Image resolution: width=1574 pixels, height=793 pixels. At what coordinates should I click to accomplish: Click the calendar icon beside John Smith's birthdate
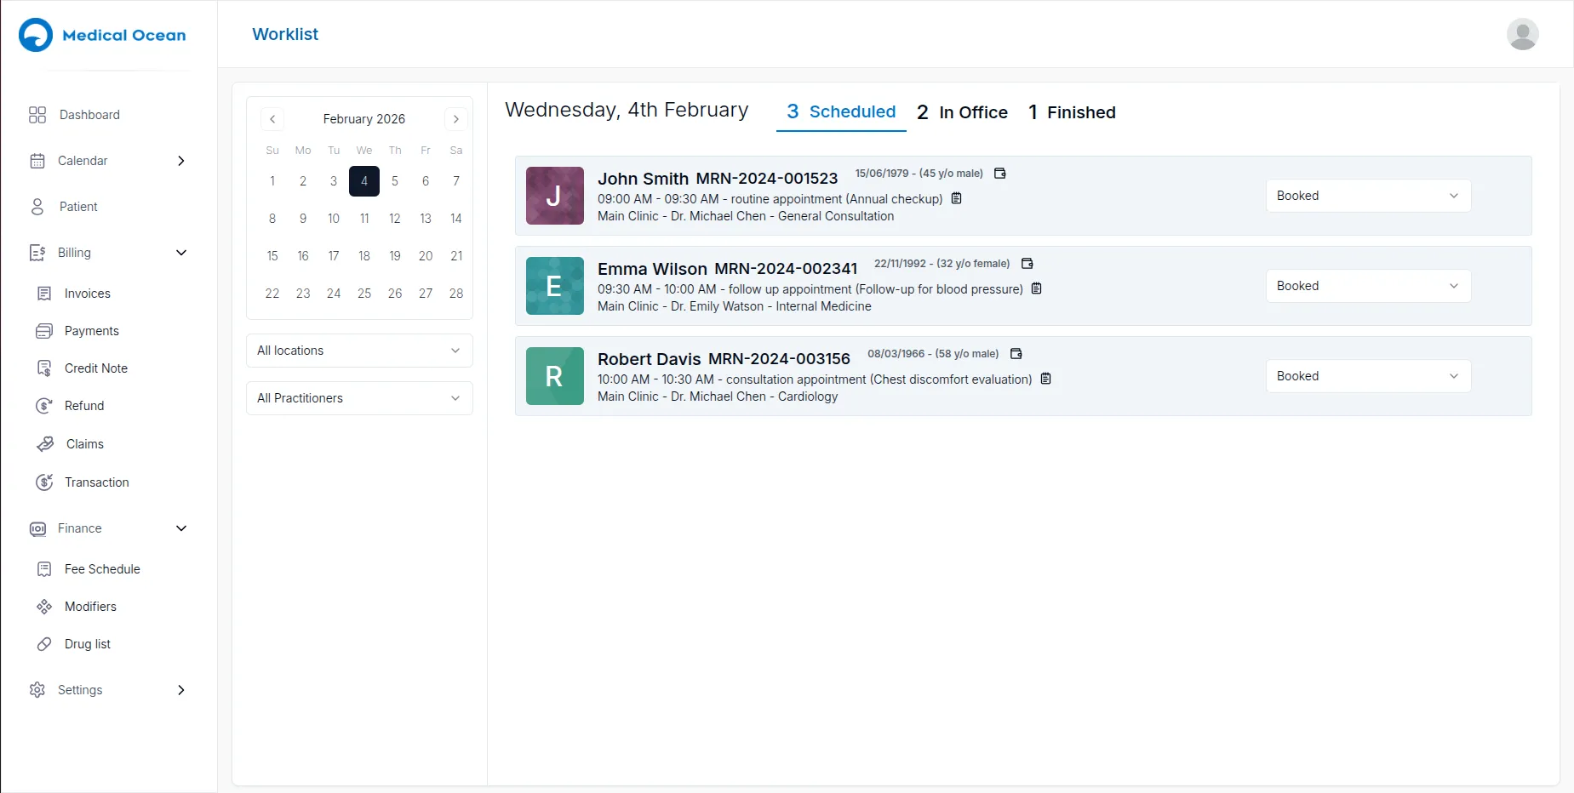pos(999,173)
